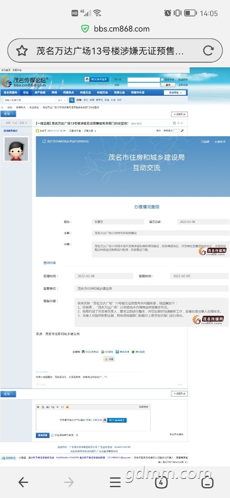Focus the 用户名 username input field

pyautogui.click(x=143, y=79)
